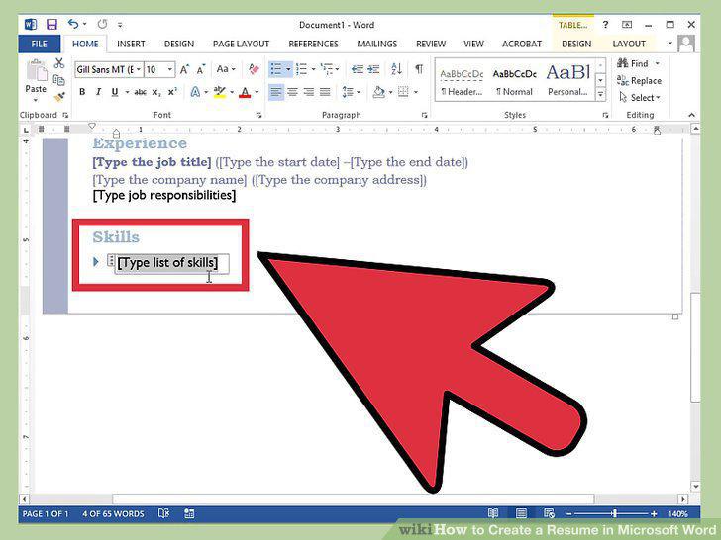Click the vertical scrollbar down arrow
721x540 pixels.
click(x=695, y=486)
